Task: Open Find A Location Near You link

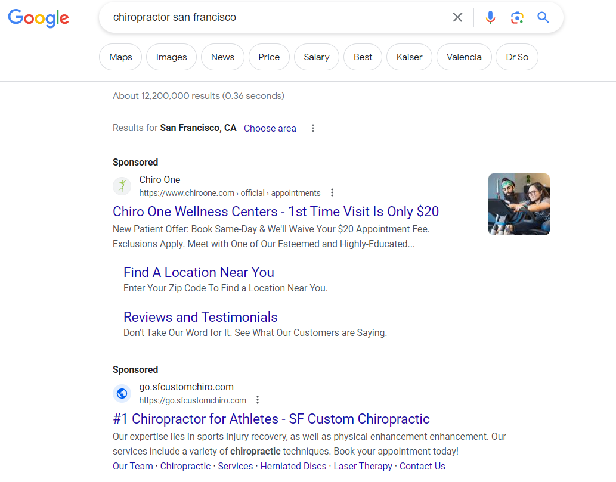Action: (199, 272)
